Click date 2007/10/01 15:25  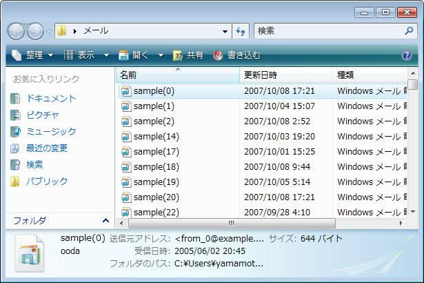pos(279,152)
